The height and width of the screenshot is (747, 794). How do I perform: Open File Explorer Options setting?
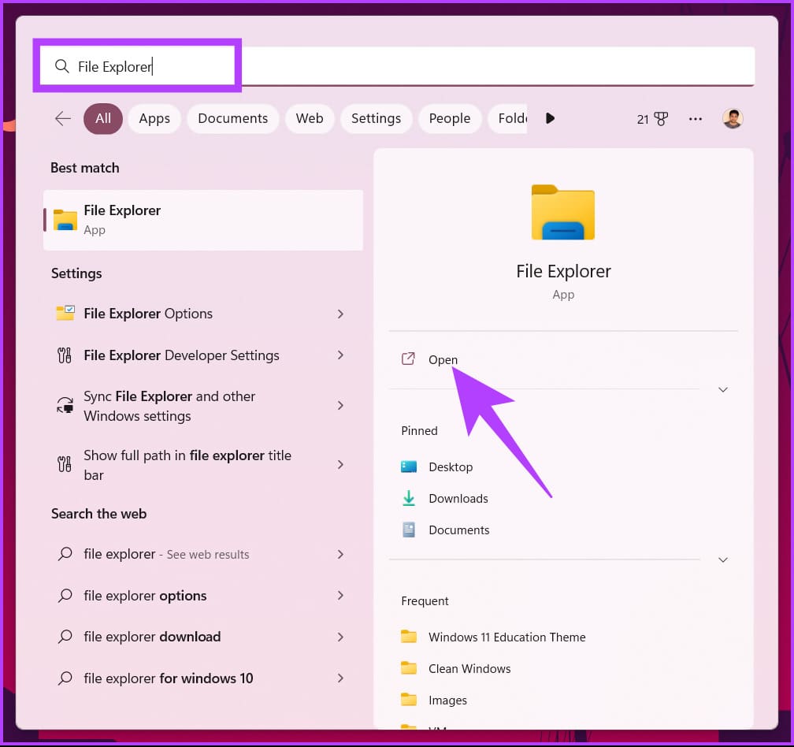pos(202,314)
